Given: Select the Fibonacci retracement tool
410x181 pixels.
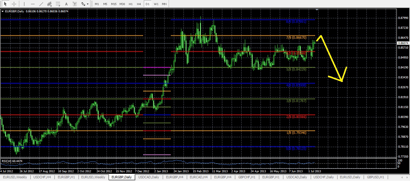Looking at the screenshot, I should click(58, 4).
